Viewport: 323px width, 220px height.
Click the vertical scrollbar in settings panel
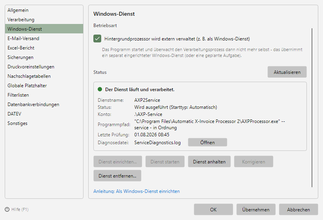pos(312,108)
